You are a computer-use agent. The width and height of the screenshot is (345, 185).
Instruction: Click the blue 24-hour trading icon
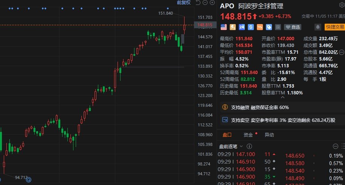[241, 27]
